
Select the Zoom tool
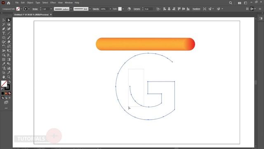click(9, 77)
